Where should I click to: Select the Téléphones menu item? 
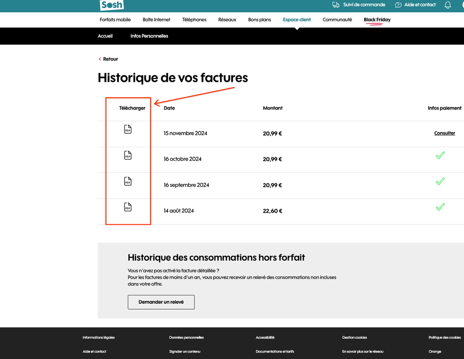(x=194, y=20)
